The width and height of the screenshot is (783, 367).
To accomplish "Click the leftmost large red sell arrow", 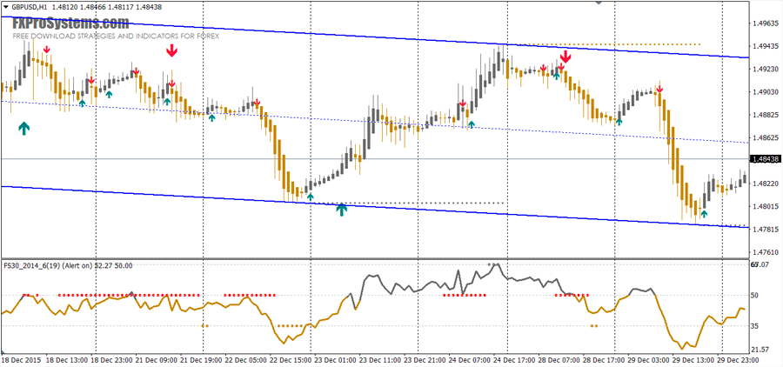I will [172, 51].
